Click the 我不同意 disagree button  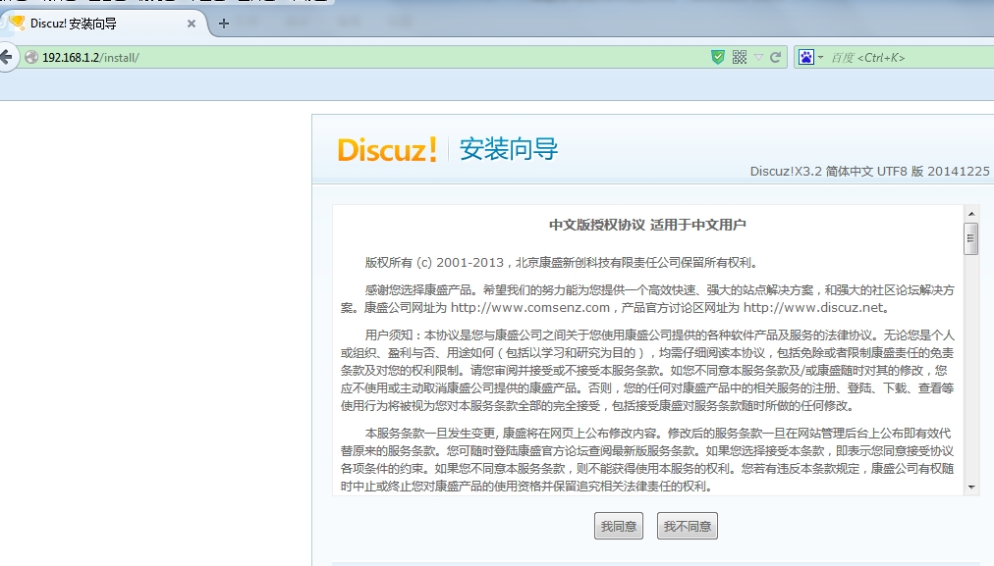[x=688, y=526]
